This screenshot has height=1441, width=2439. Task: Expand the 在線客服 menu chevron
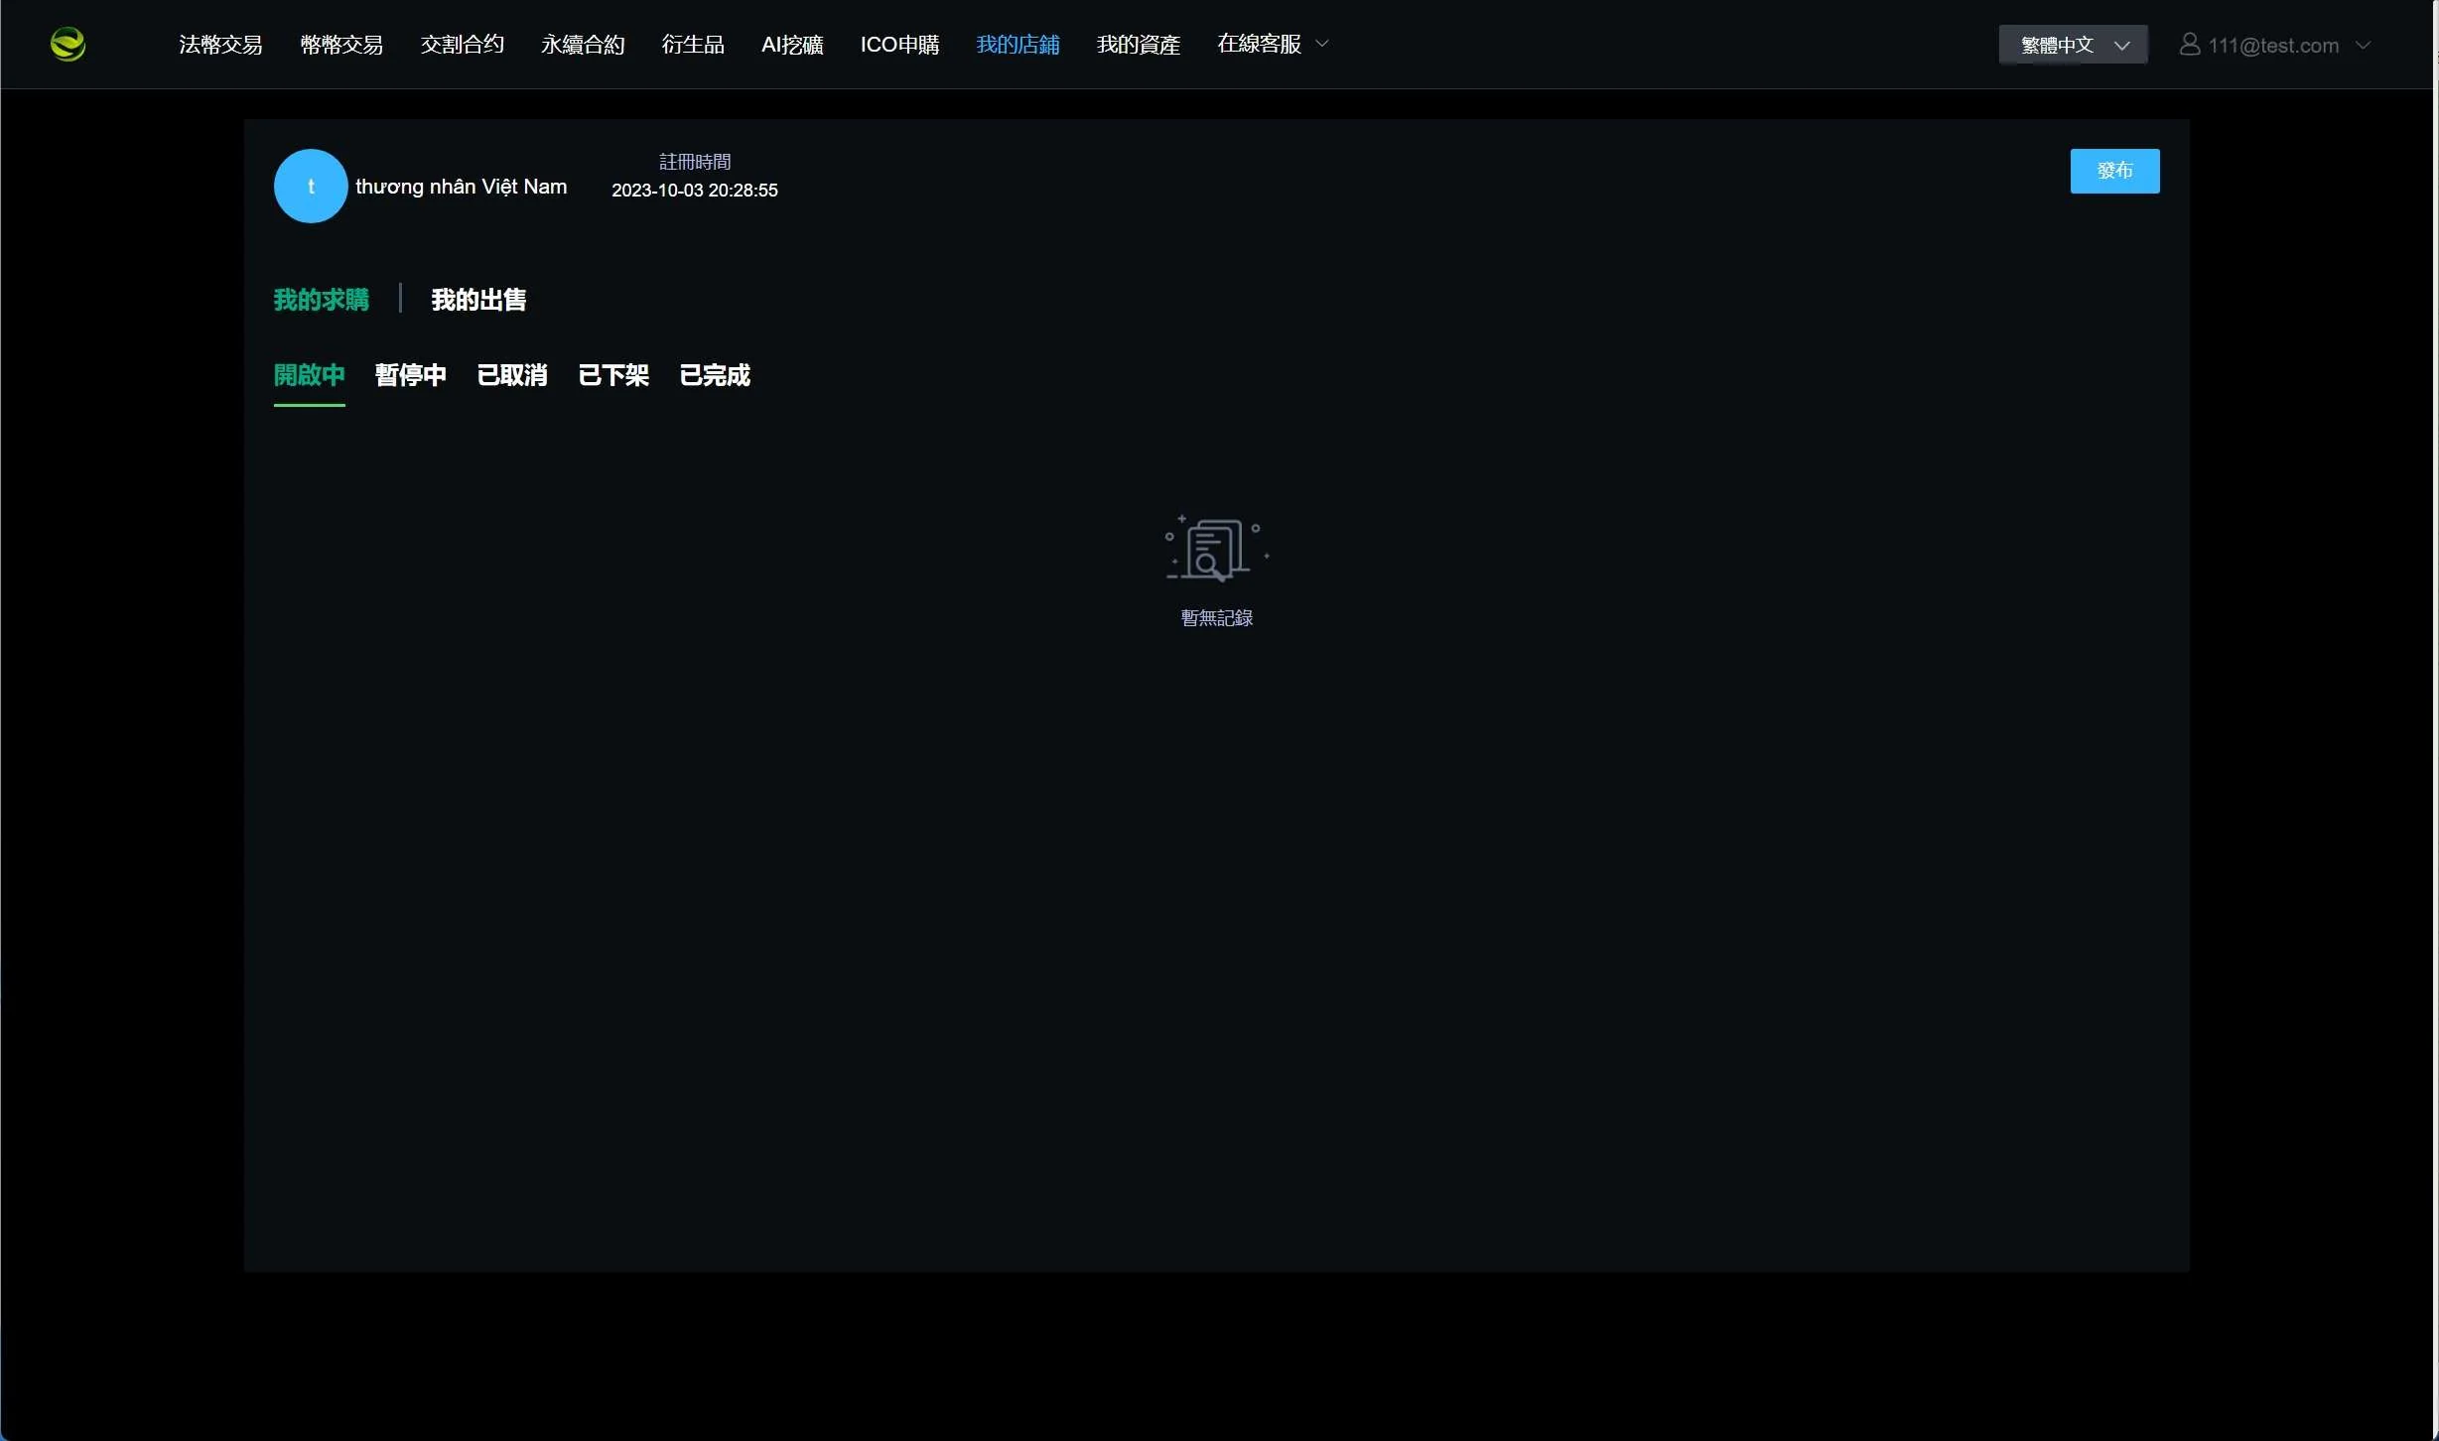pyautogui.click(x=1321, y=44)
